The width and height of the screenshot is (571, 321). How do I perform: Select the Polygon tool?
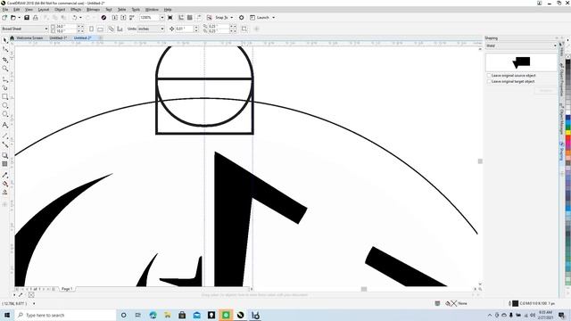(5, 114)
